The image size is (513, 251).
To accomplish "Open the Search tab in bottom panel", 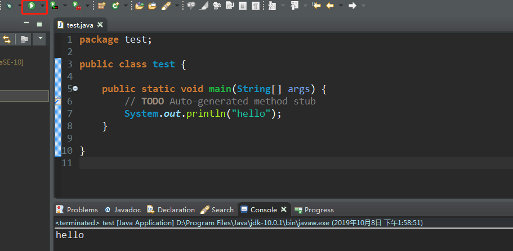I will [x=217, y=209].
